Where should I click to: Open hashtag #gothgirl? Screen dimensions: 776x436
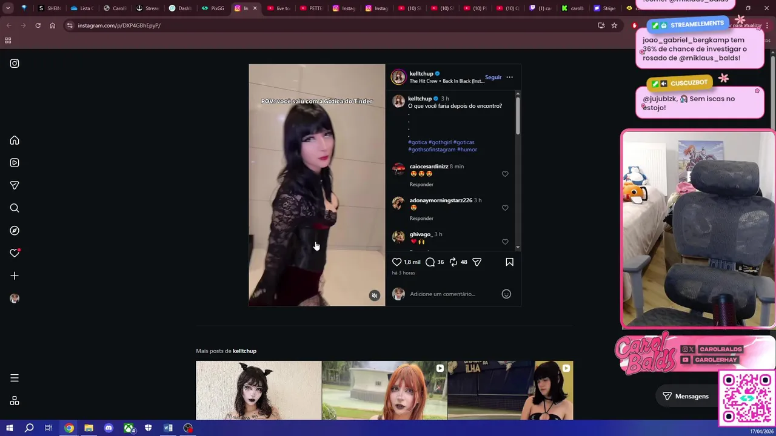[x=440, y=142]
